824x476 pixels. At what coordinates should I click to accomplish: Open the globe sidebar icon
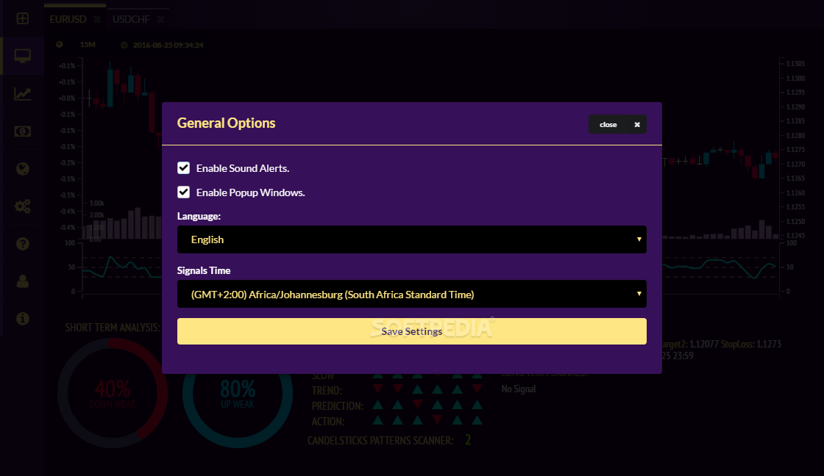point(23,168)
